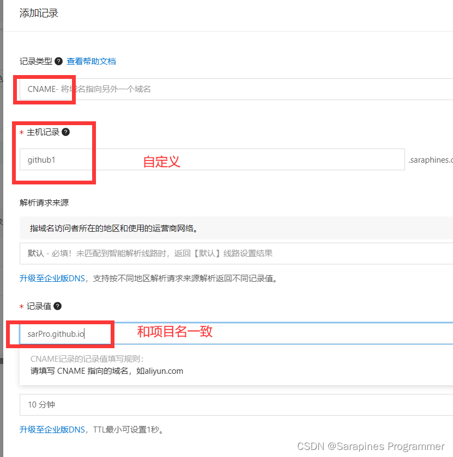Click the 自定义 annotation text
Image resolution: width=453 pixels, height=457 pixels.
point(161,162)
